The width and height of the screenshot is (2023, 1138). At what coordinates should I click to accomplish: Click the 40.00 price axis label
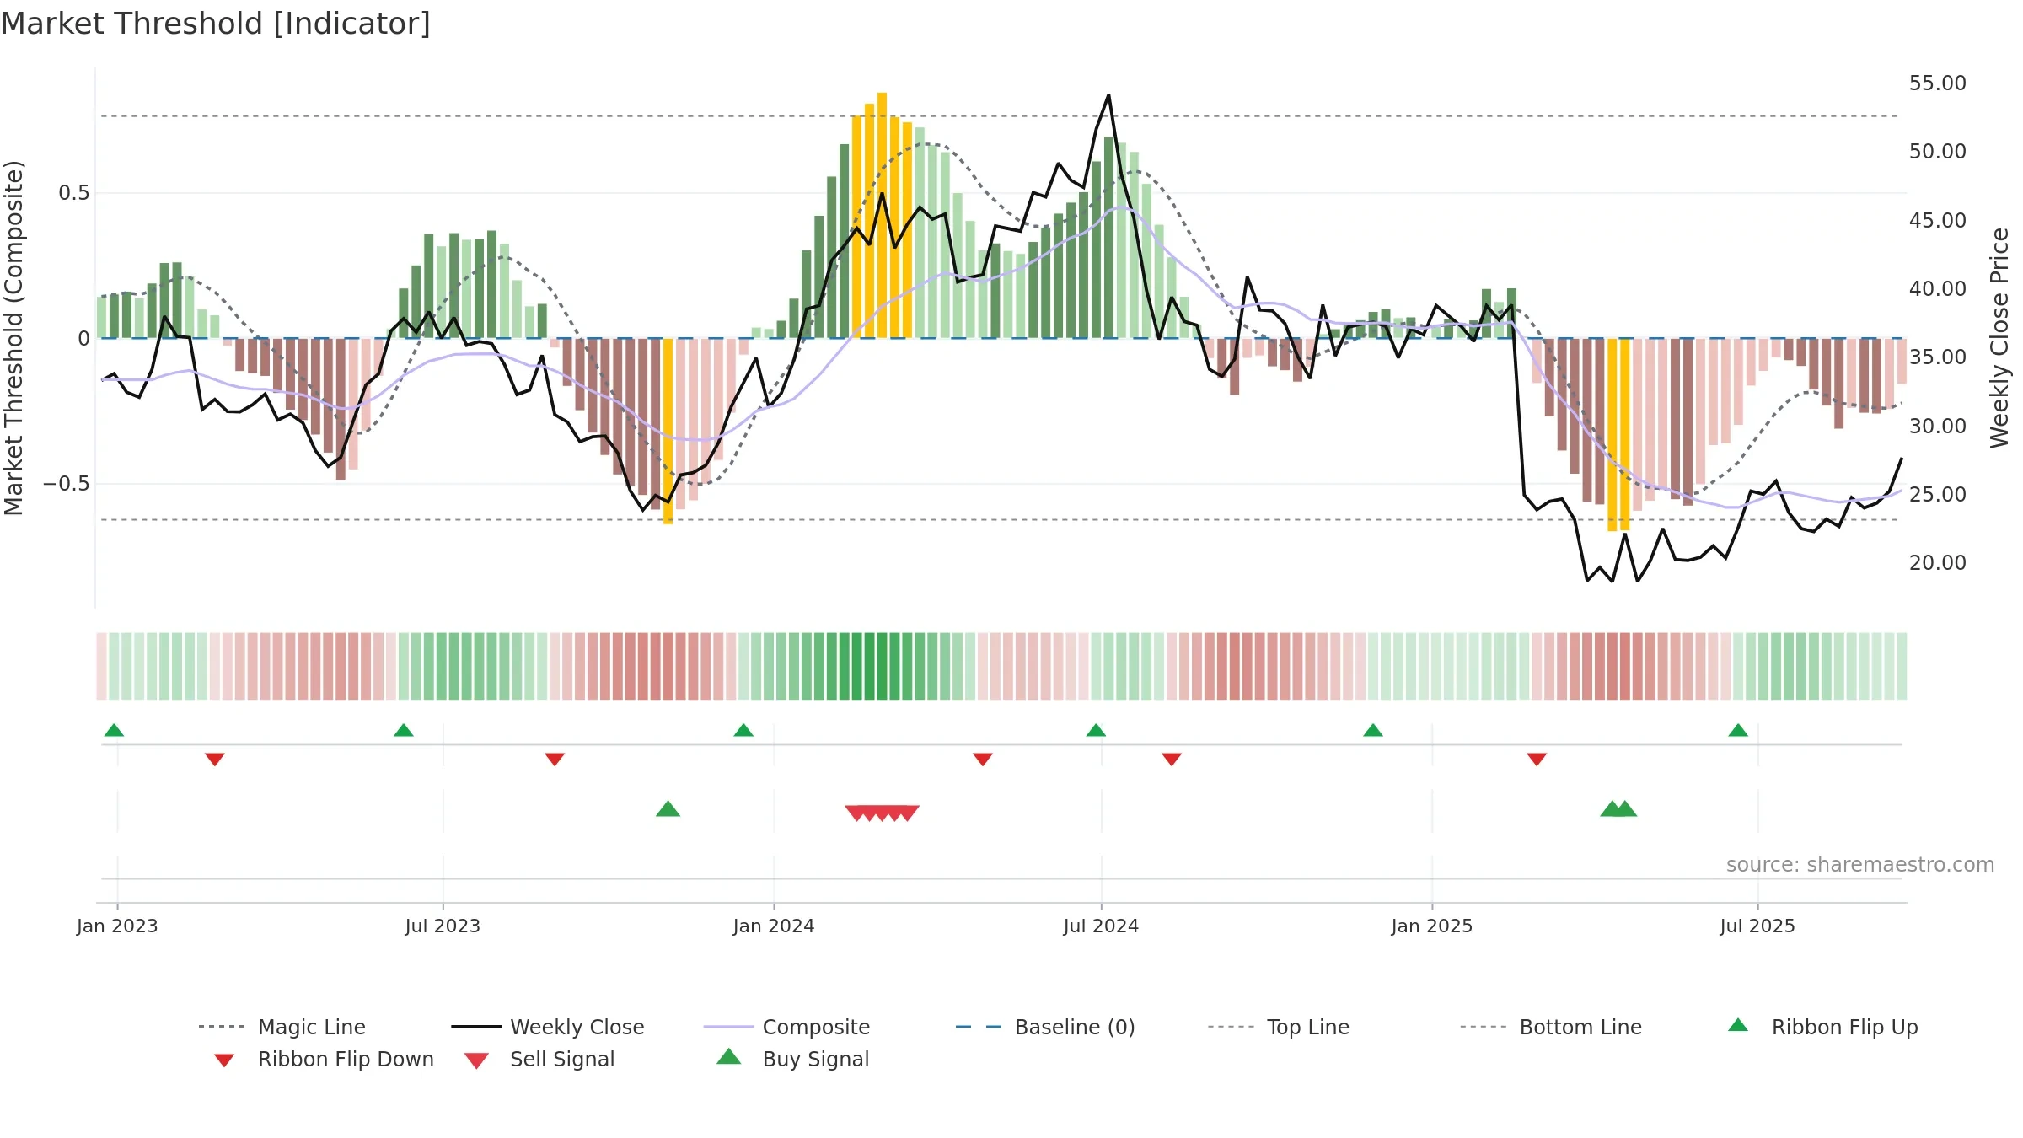click(x=1938, y=288)
